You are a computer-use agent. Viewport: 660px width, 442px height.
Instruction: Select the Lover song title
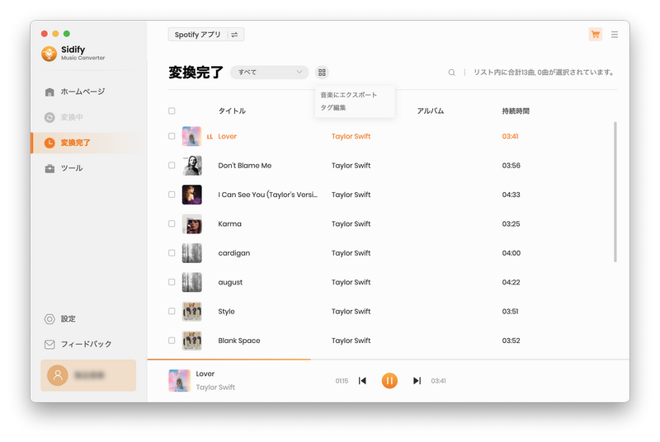[x=228, y=136]
